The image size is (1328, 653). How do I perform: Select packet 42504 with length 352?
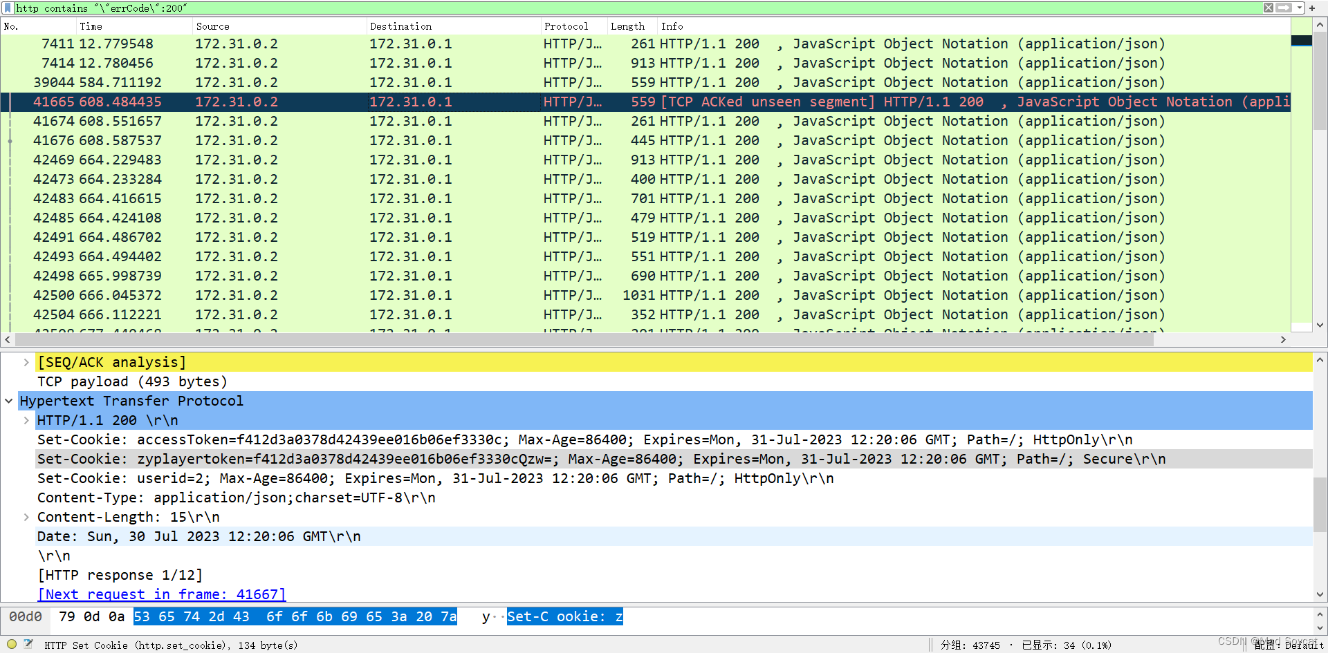pos(645,314)
